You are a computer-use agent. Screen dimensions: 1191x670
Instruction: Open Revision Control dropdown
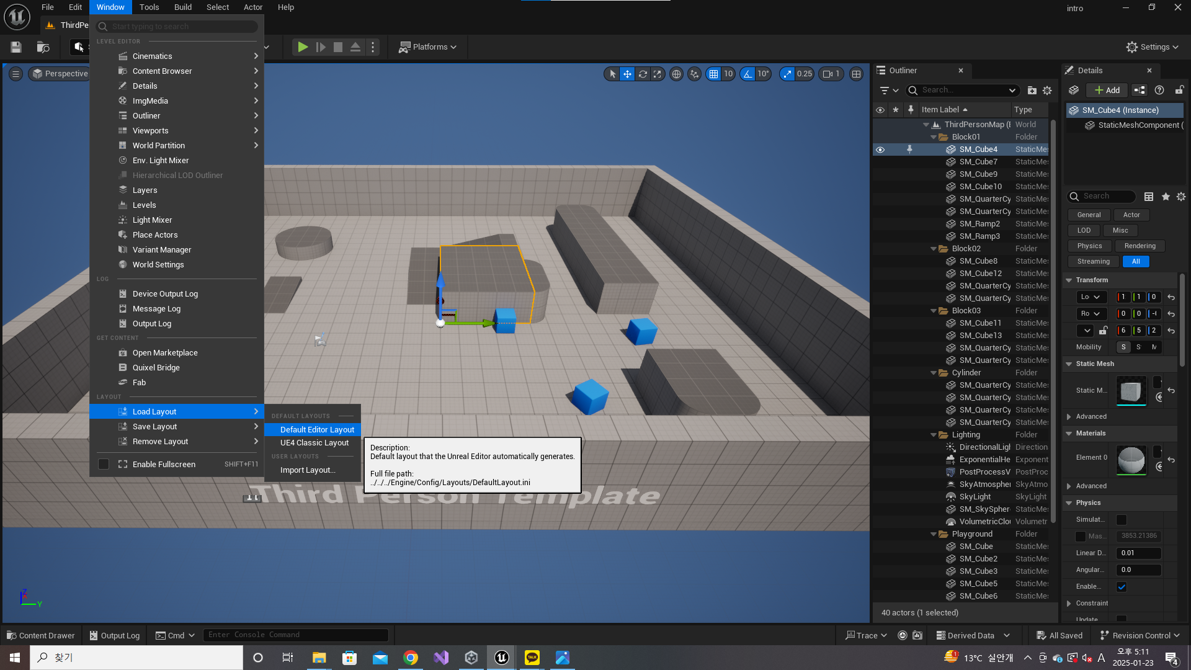[x=1140, y=635]
